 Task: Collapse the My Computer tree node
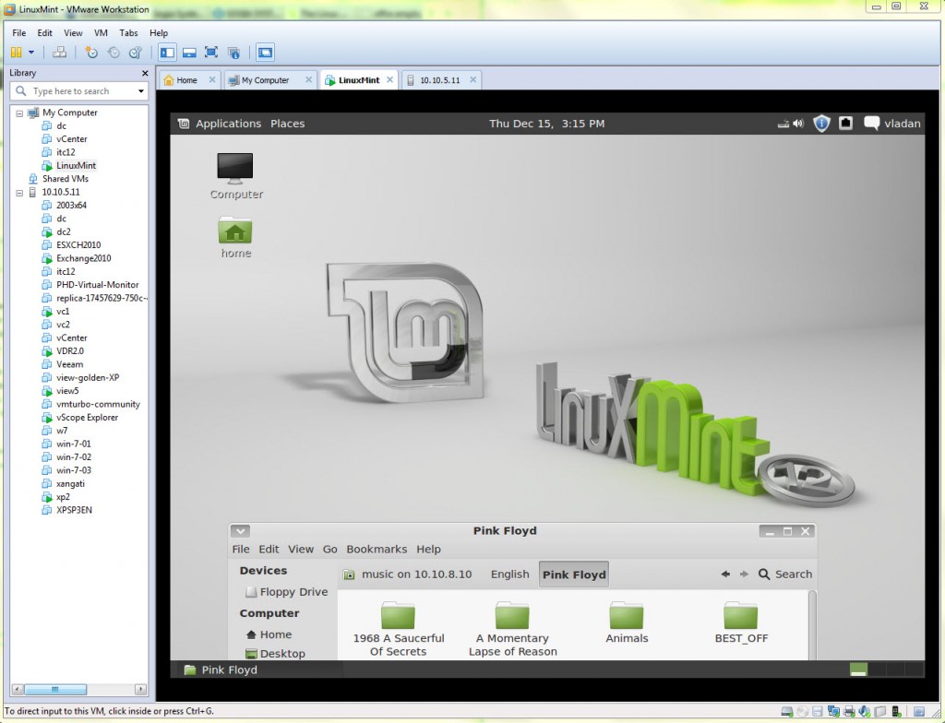(x=19, y=113)
